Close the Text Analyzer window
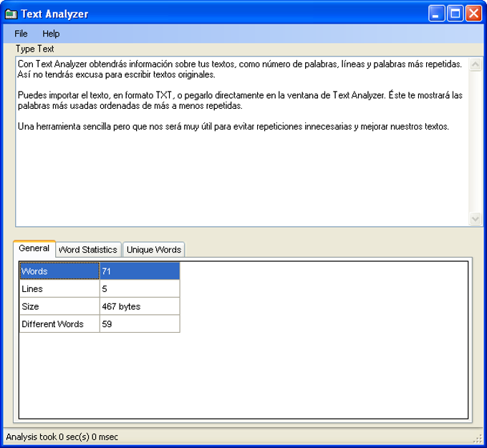The width and height of the screenshot is (487, 448). coord(473,14)
